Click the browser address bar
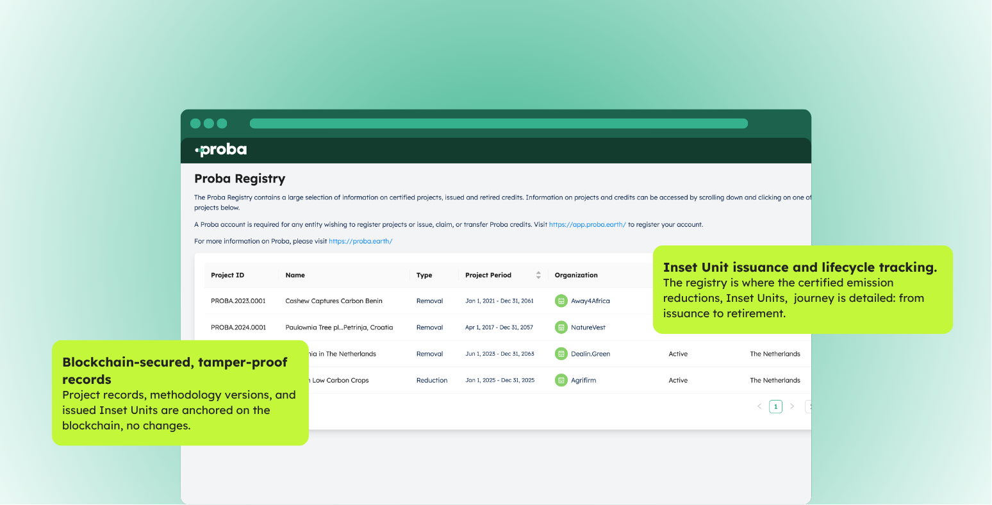992x505 pixels. [x=499, y=124]
